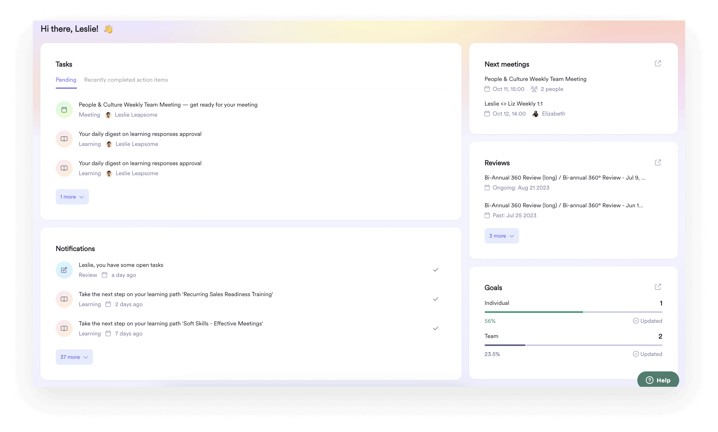Screen dimensions: 718x432
Task: Click the Review pencil icon in Notifications
Action: pos(64,270)
